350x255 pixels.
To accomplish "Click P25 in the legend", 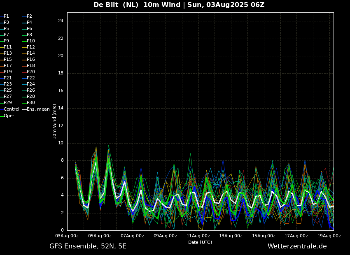I will coord(7,90).
